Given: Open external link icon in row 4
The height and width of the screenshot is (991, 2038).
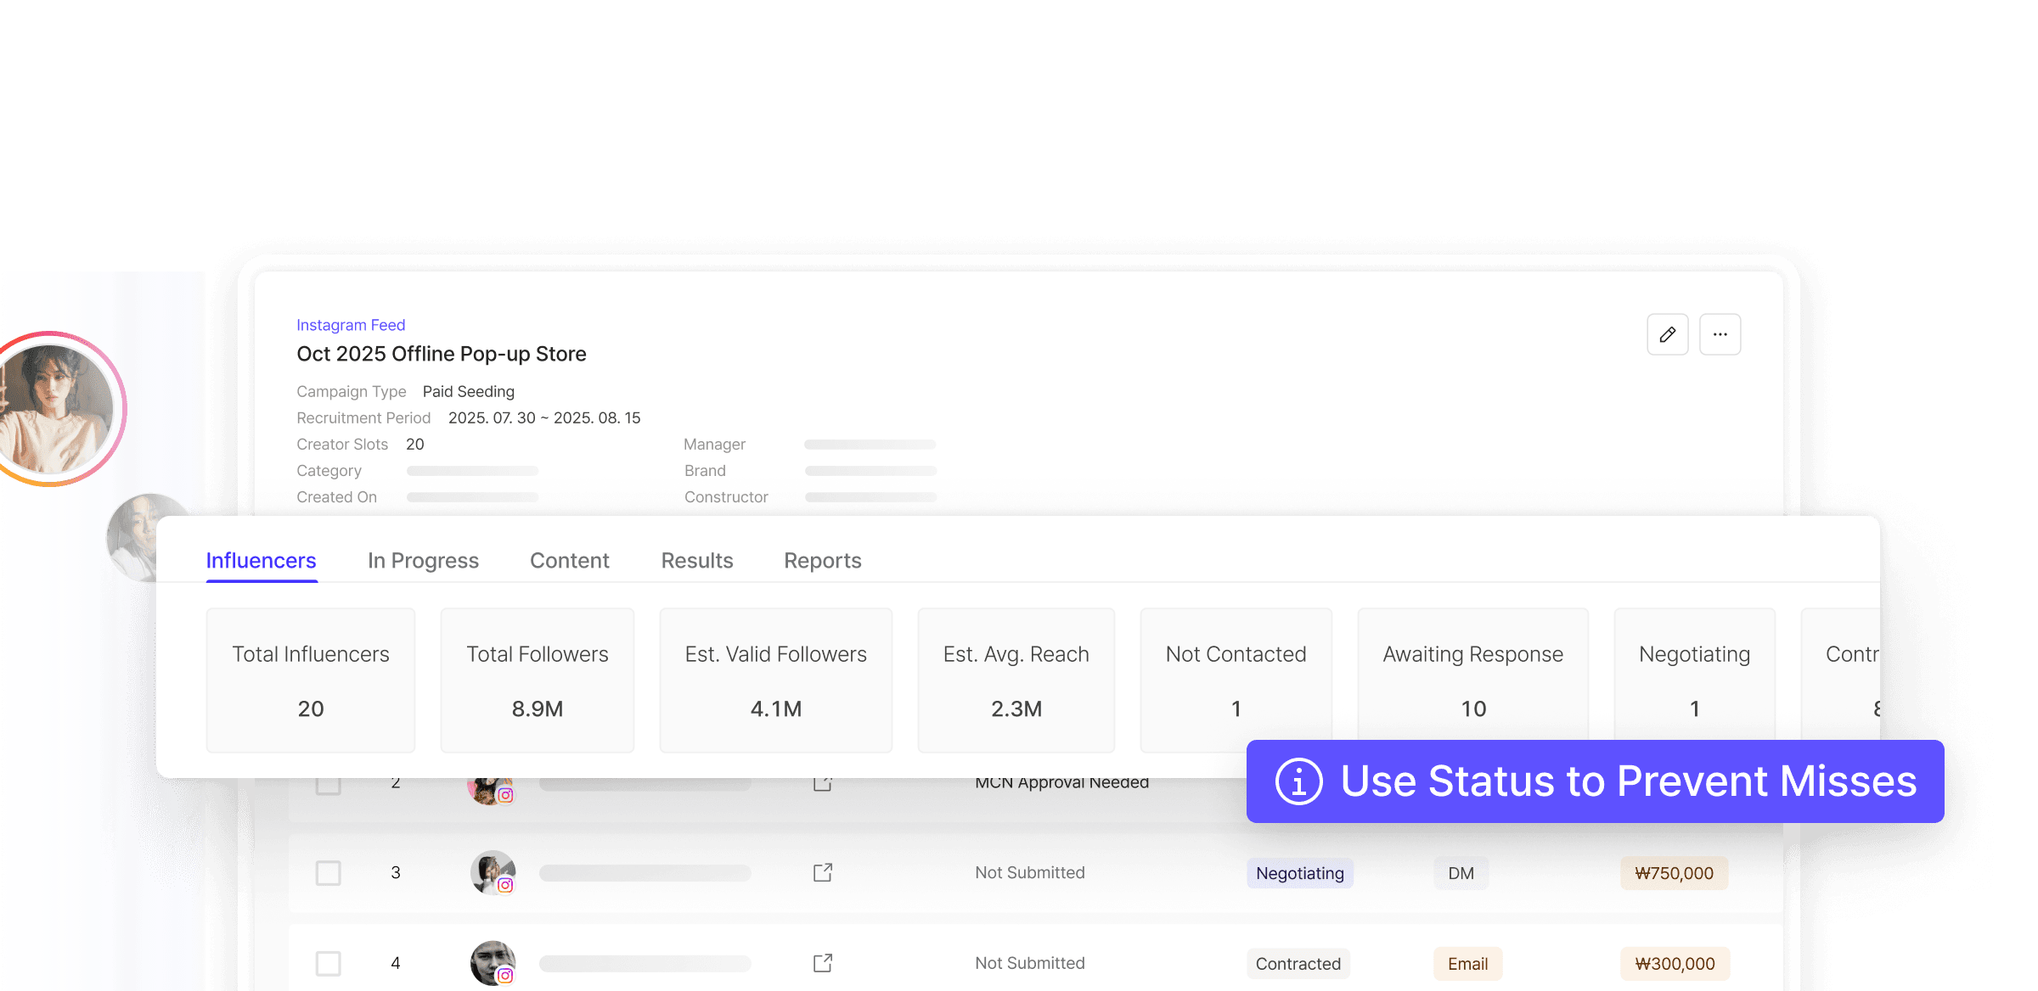Looking at the screenshot, I should [822, 963].
